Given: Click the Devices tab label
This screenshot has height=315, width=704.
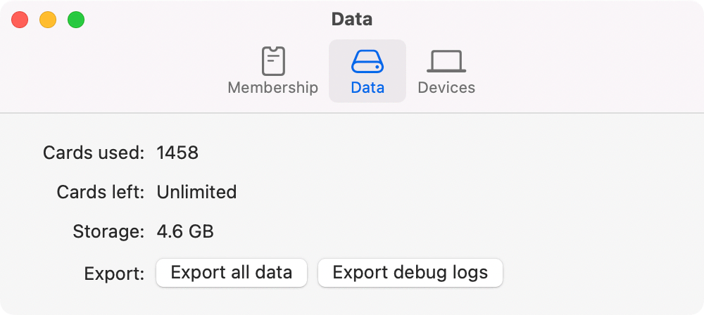Looking at the screenshot, I should click(446, 87).
